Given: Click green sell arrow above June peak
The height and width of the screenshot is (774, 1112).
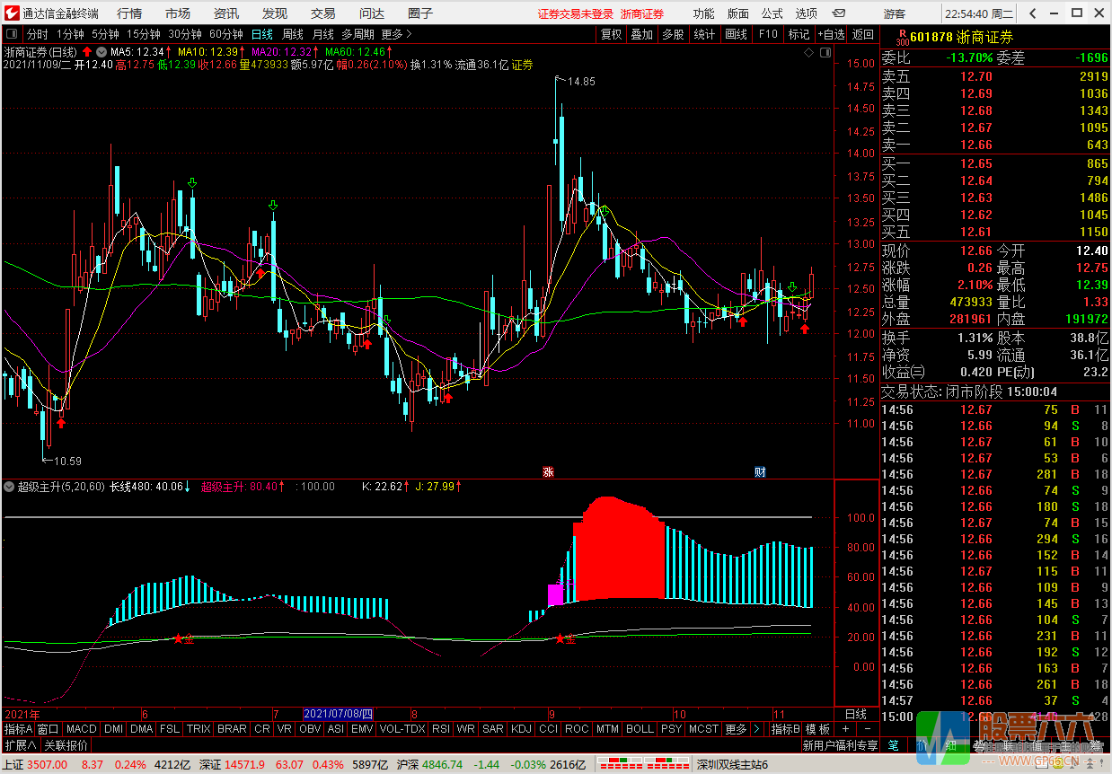Looking at the screenshot, I should click(191, 183).
